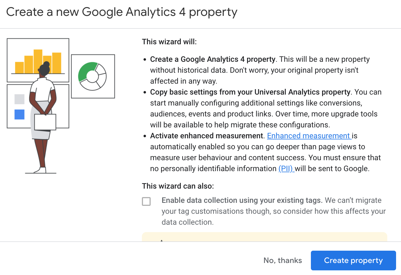Viewport: 401px width, 275px height.
Task: Click the green donut chart illustration
Action: [92, 76]
